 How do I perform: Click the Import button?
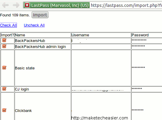[x=40, y=15]
